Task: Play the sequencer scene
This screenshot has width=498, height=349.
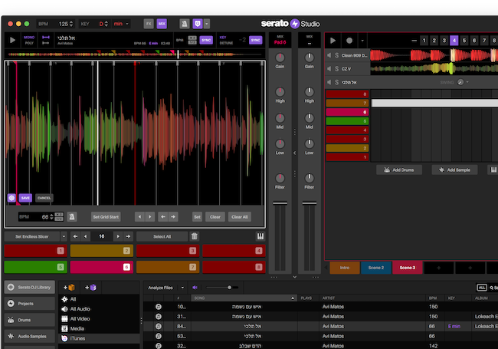Action: click(x=333, y=41)
